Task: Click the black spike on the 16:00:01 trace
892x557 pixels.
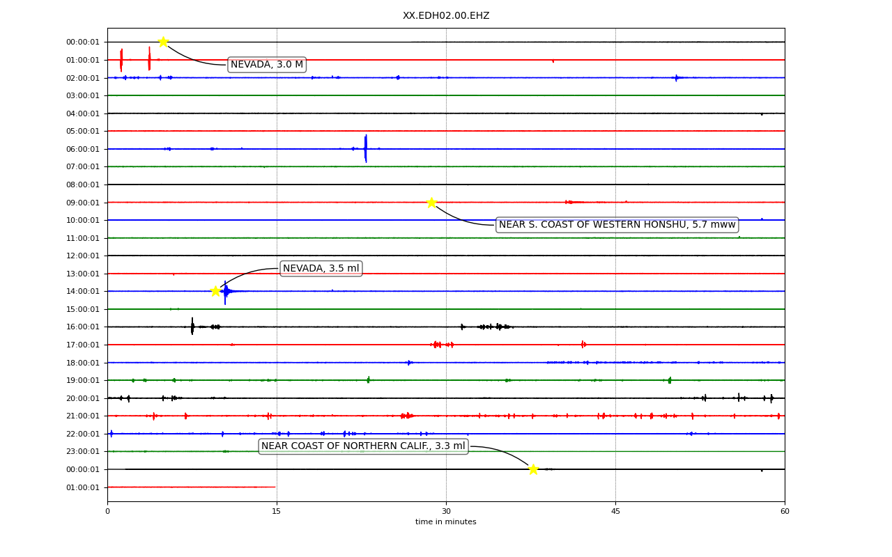Action: click(192, 327)
